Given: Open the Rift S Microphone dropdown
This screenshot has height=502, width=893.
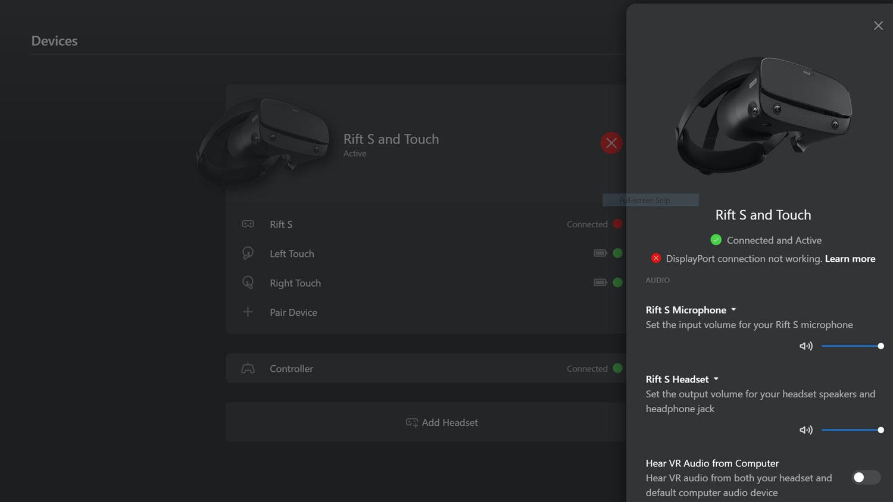Looking at the screenshot, I should pyautogui.click(x=691, y=310).
